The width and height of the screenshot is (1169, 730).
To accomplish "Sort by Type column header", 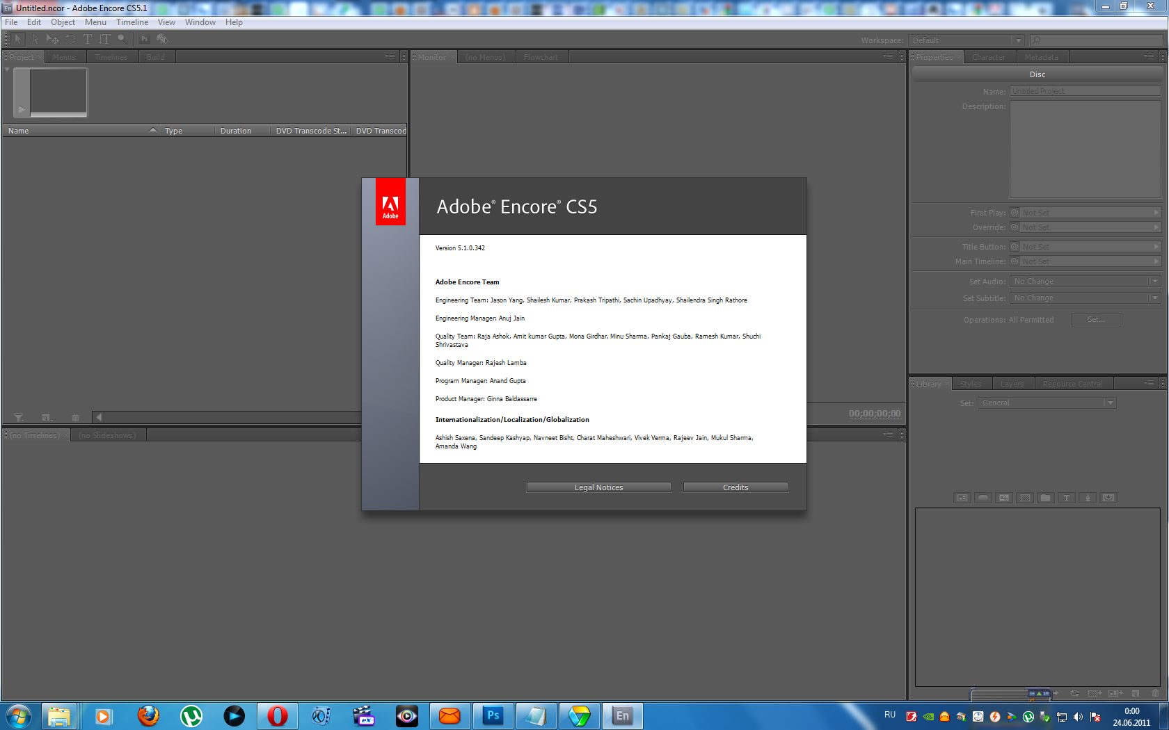I will 186,131.
